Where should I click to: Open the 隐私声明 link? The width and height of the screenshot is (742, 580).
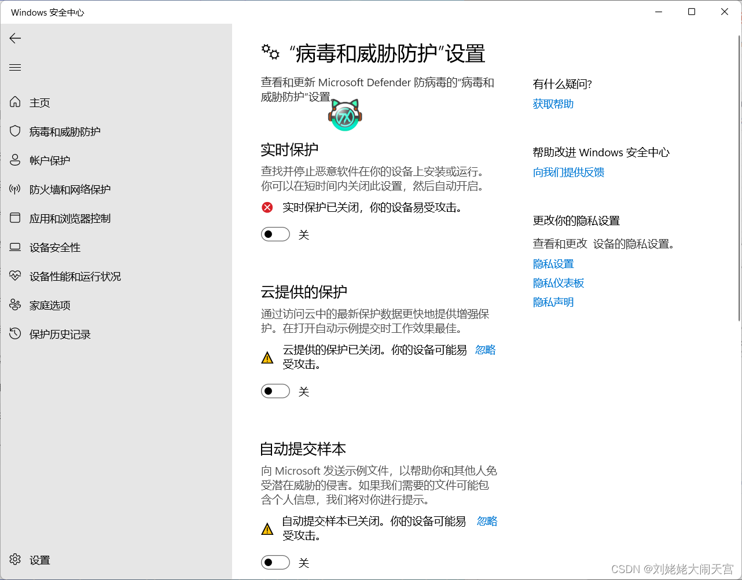(553, 302)
